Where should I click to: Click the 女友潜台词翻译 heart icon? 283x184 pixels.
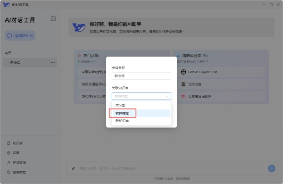click(x=183, y=96)
